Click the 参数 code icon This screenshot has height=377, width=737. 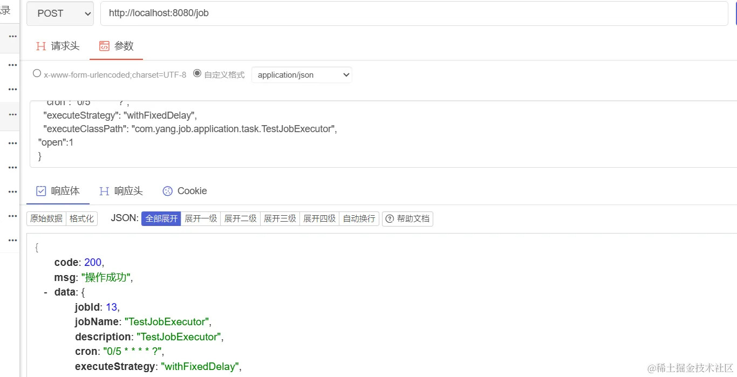pos(104,46)
